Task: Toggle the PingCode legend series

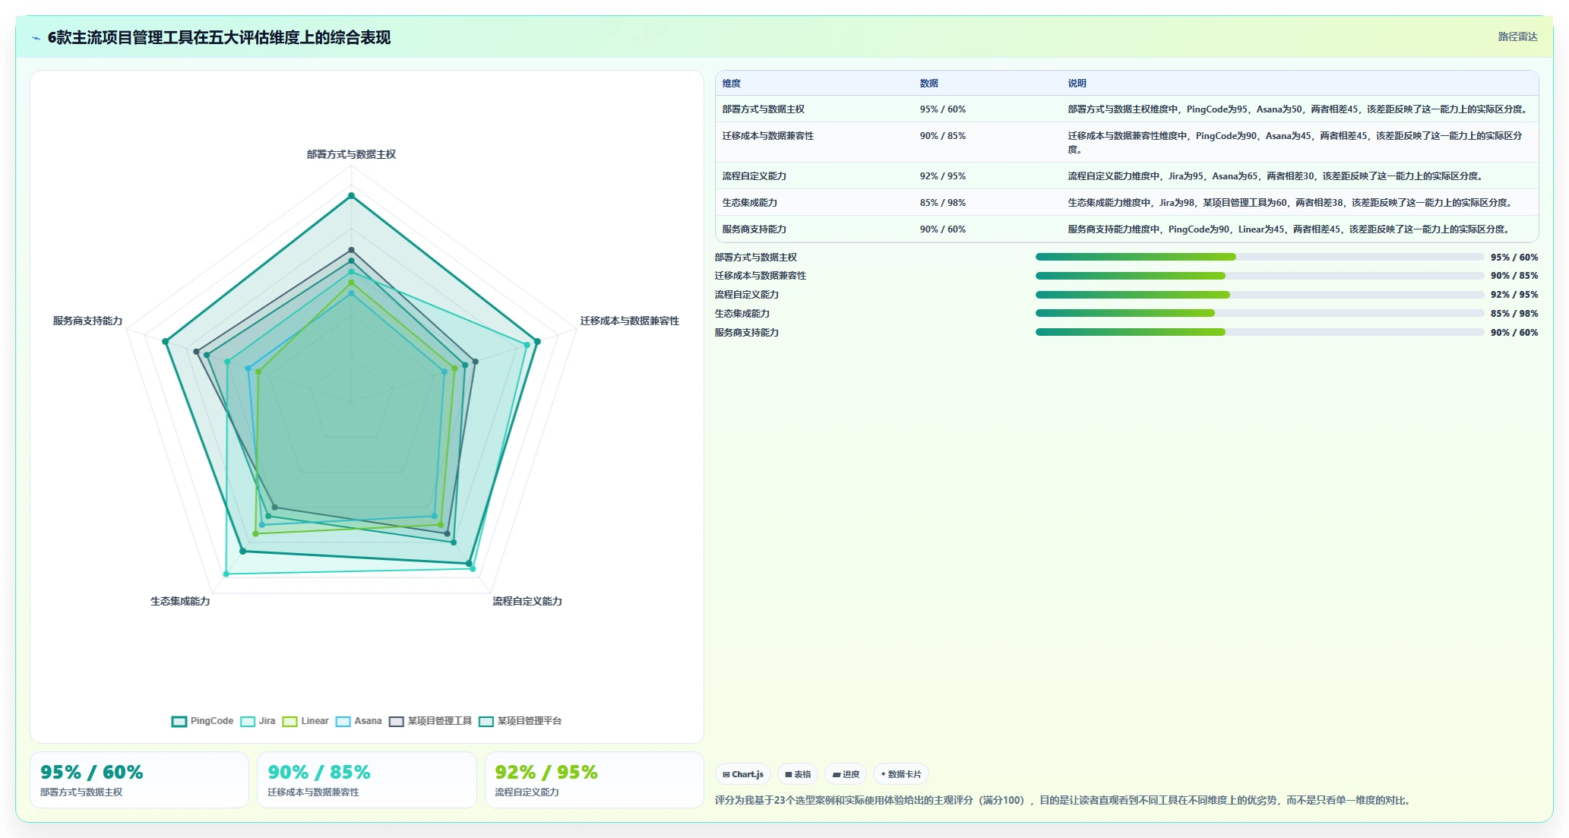Action: pyautogui.click(x=202, y=721)
